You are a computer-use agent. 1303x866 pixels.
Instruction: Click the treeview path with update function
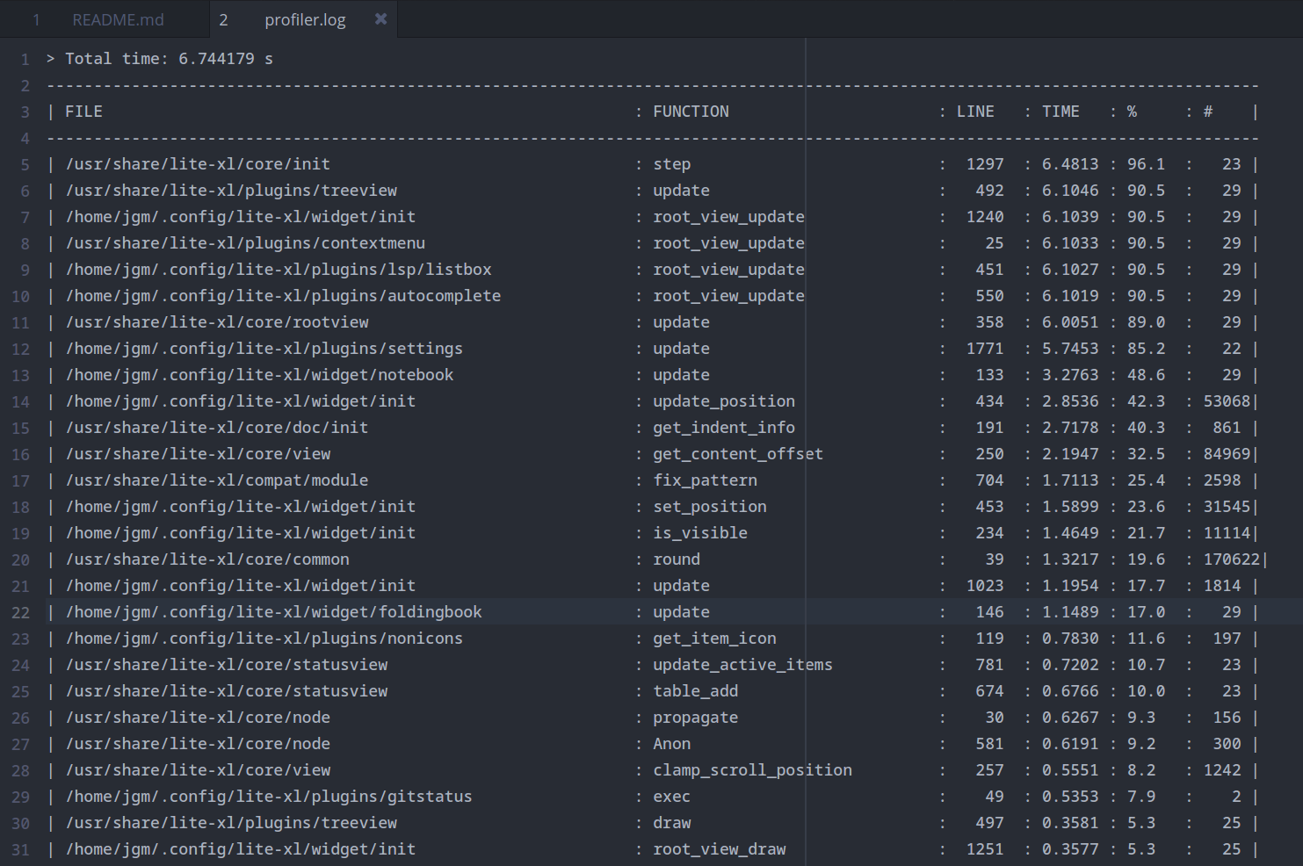pyautogui.click(x=231, y=191)
